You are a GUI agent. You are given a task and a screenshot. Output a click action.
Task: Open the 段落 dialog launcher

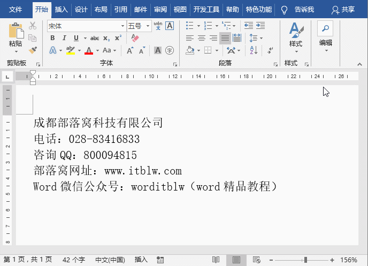click(275, 64)
